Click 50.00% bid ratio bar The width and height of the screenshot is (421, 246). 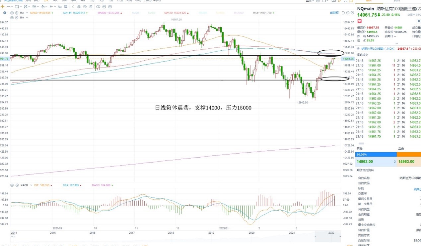pyautogui.click(x=376, y=155)
